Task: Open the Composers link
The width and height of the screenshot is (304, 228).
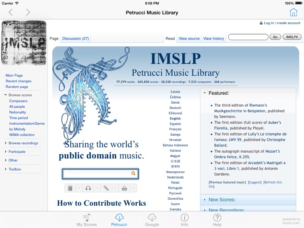Action: (x=18, y=101)
